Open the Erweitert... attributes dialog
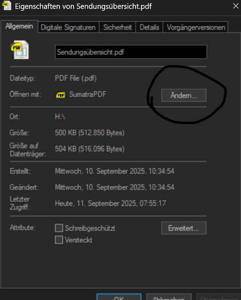241x300 pixels. point(184,228)
